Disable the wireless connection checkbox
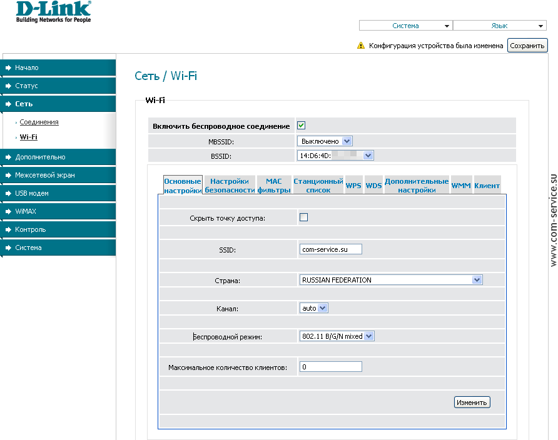This screenshot has height=440, width=558. (x=301, y=126)
